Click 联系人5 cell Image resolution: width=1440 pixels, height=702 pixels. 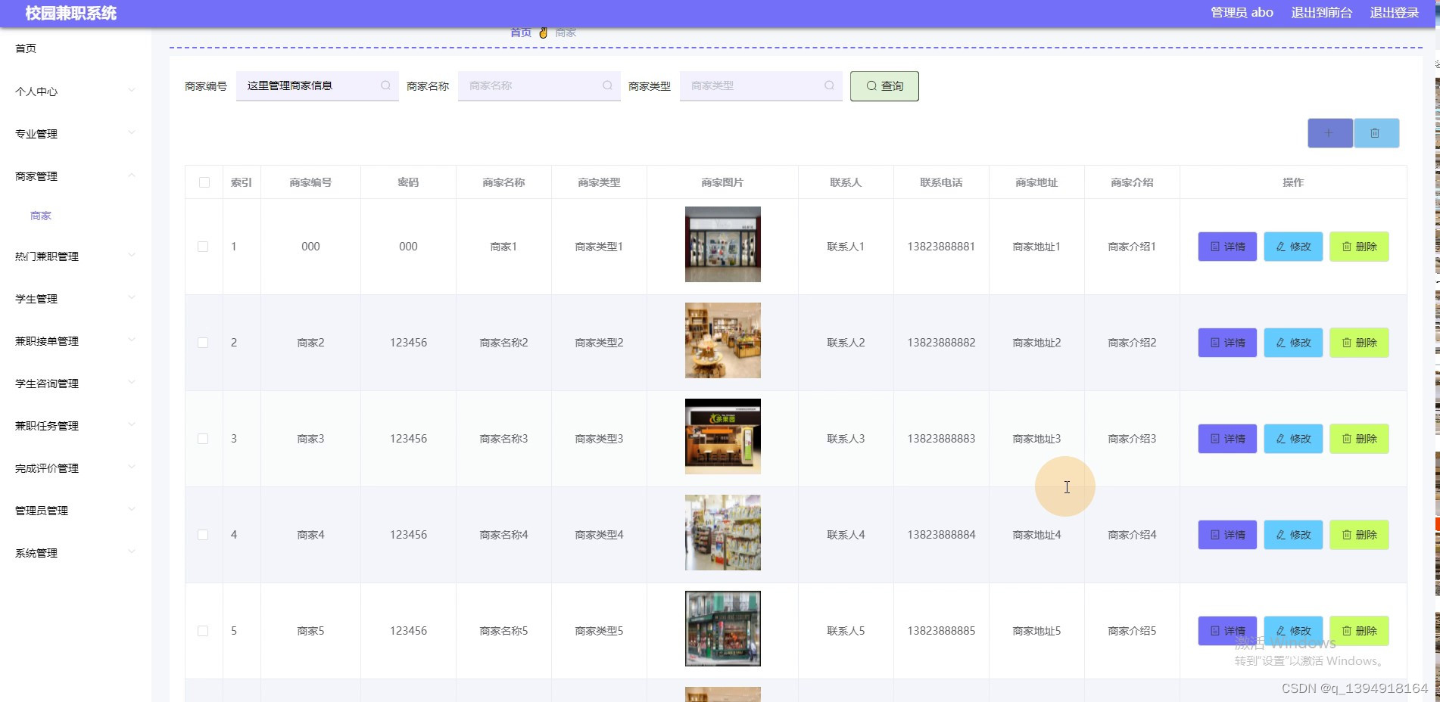pyautogui.click(x=846, y=631)
